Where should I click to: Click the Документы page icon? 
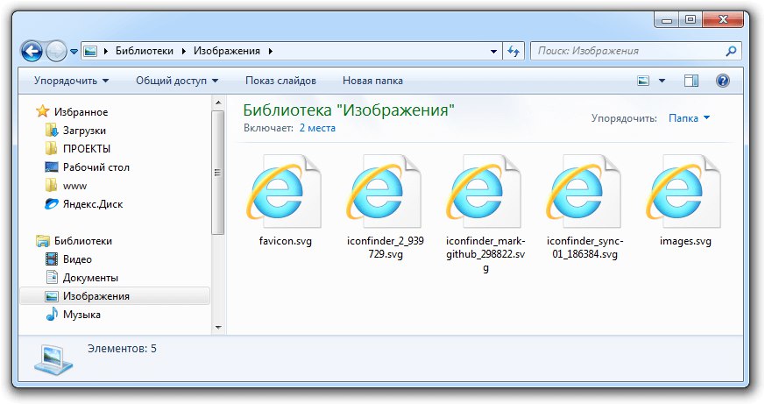52,277
